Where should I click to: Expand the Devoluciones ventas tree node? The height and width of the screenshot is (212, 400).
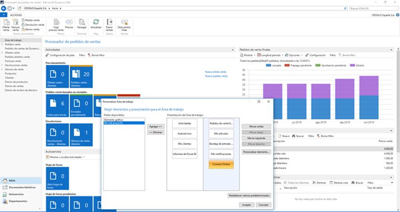[x=2, y=65]
